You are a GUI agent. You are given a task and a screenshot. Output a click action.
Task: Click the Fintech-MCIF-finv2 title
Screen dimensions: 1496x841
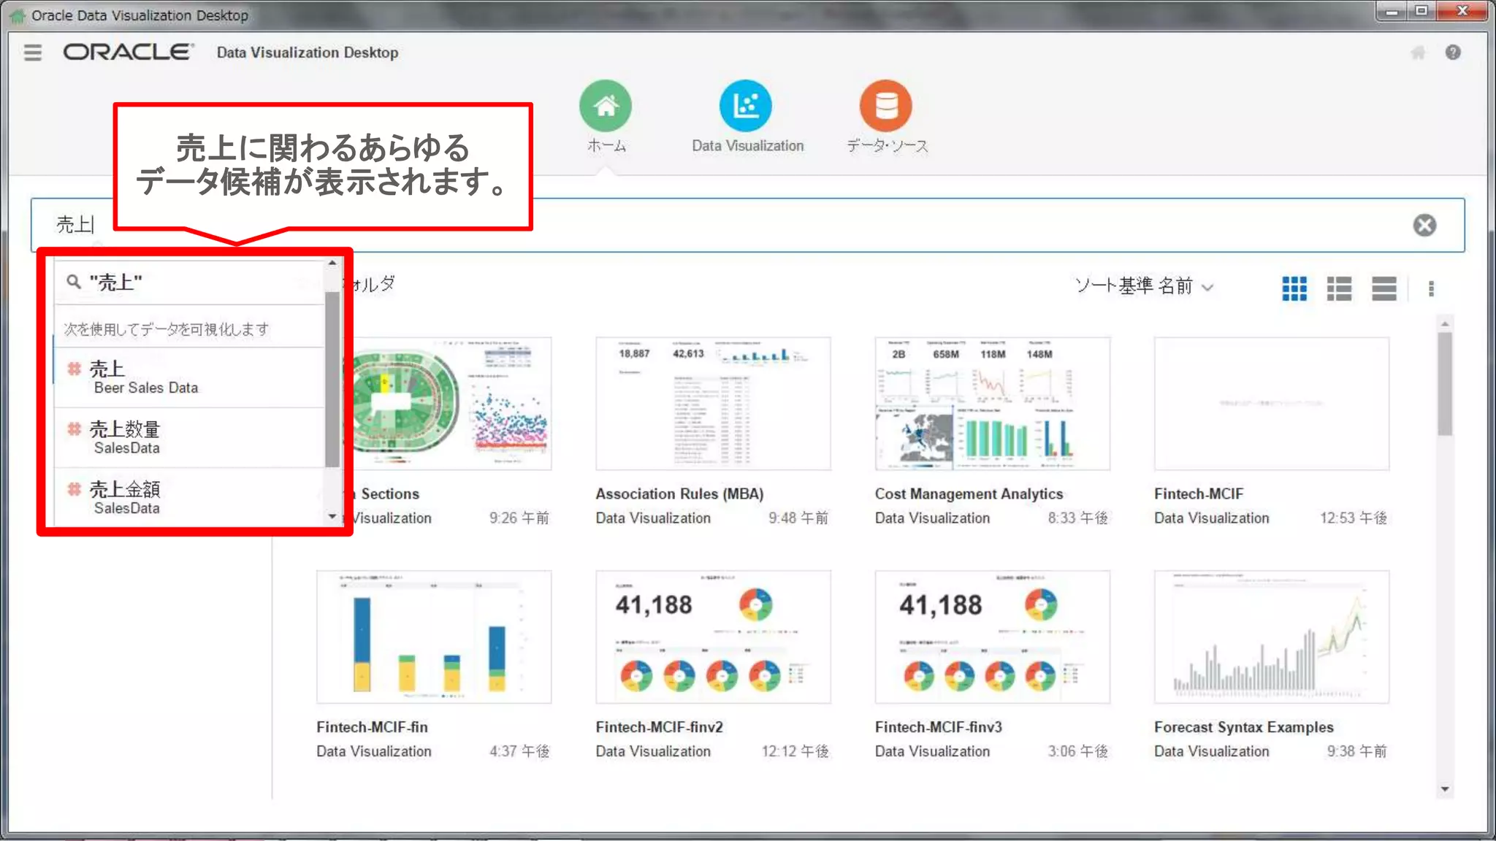pos(659,727)
